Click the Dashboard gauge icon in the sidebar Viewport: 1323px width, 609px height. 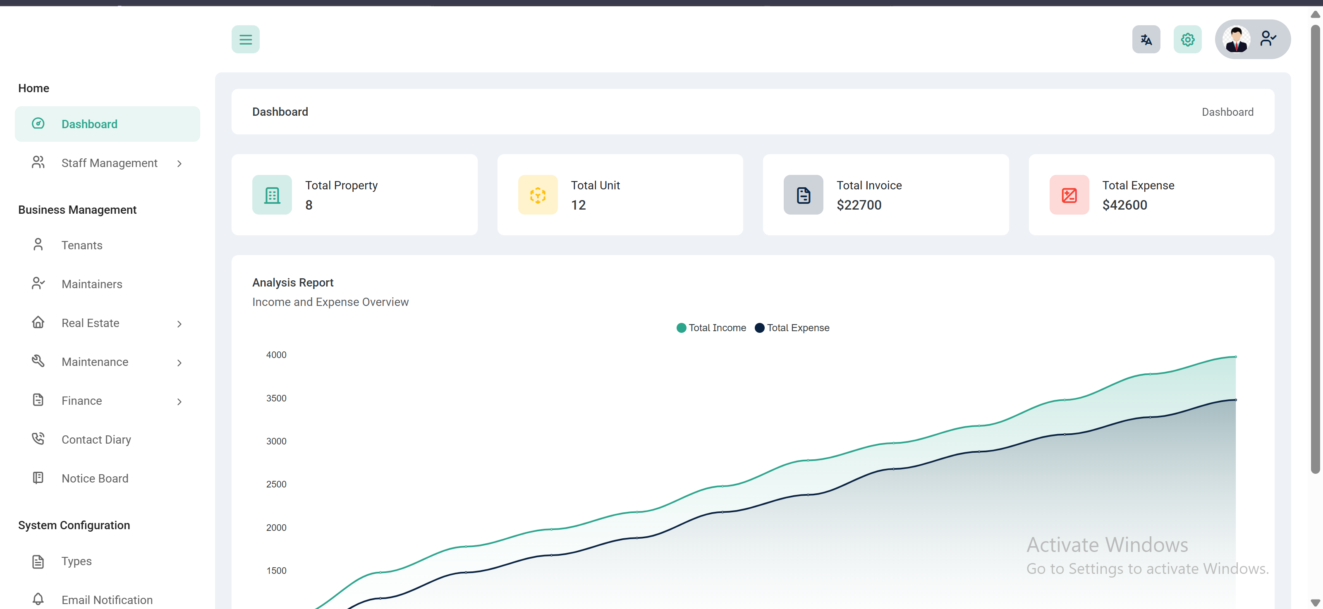point(38,124)
